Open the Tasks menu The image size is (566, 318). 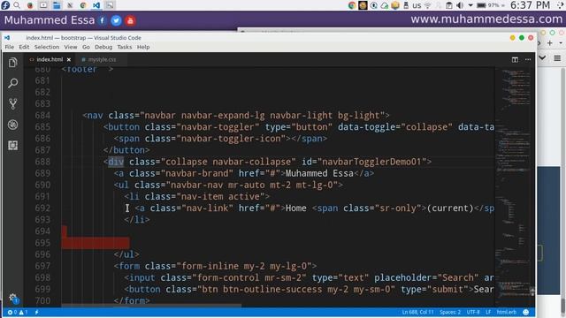click(x=124, y=47)
